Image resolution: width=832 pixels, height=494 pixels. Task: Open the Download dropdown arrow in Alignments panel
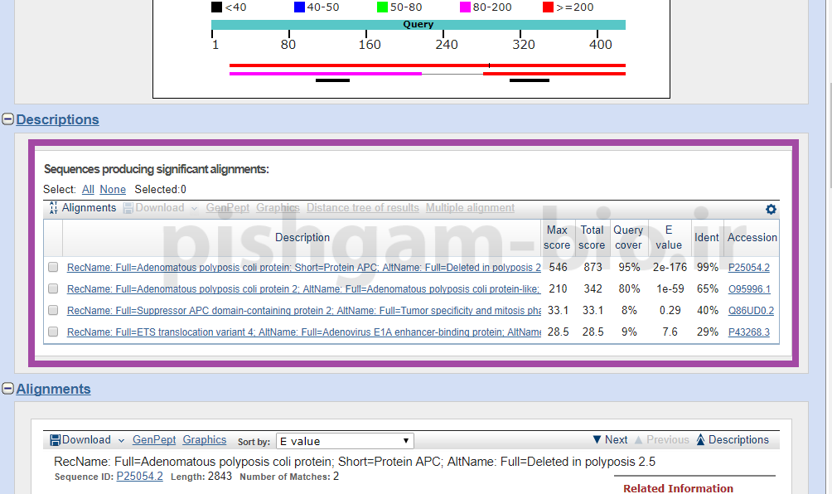click(x=121, y=440)
